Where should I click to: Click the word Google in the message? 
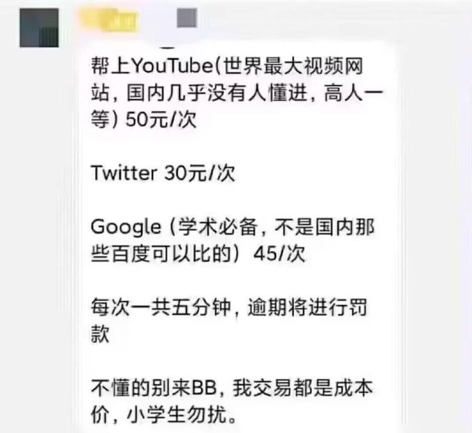click(126, 227)
